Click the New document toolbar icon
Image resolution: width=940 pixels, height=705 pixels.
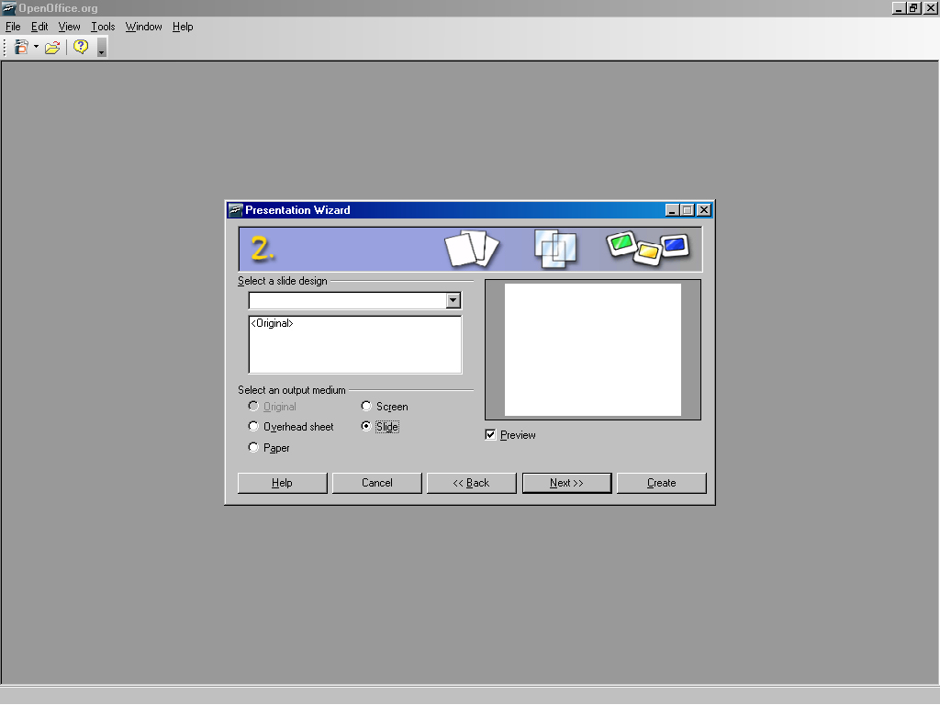20,47
